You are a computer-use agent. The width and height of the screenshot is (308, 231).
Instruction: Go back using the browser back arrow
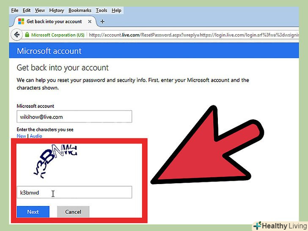coord(16,35)
